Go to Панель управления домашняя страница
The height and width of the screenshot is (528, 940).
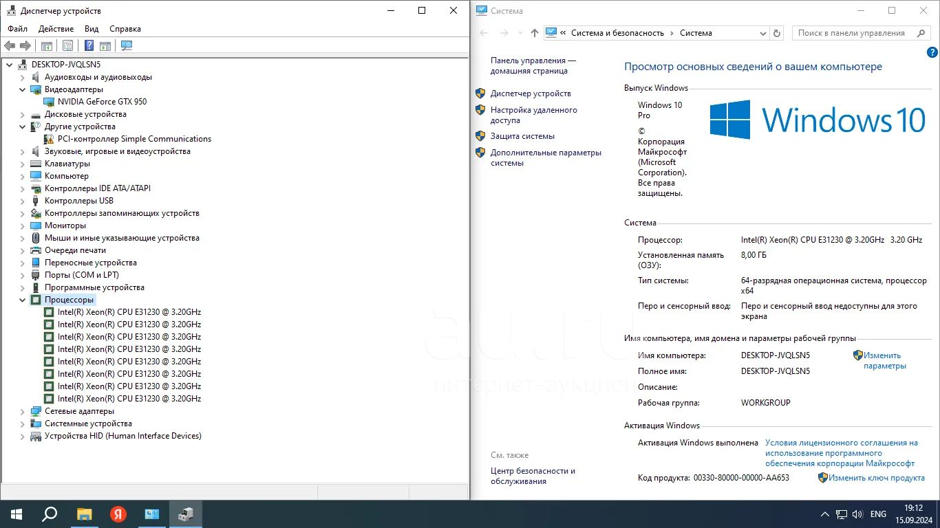tap(533, 65)
